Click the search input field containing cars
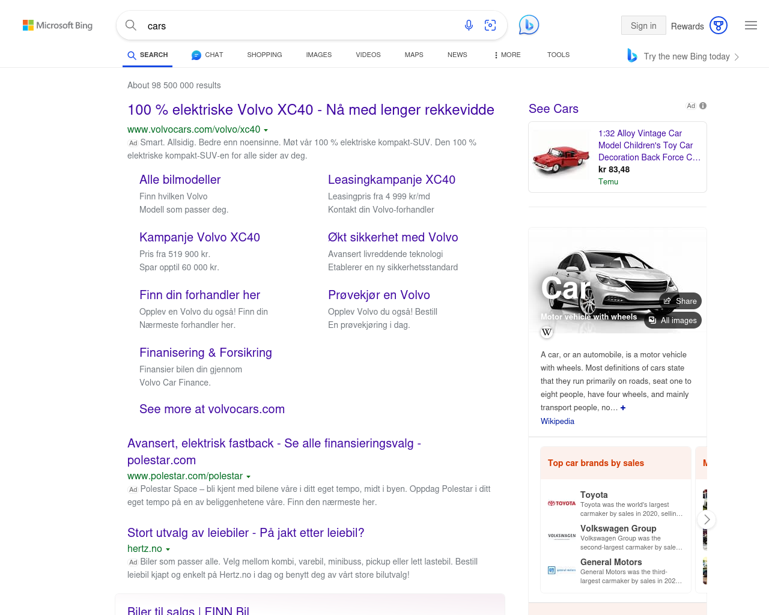Image resolution: width=769 pixels, height=615 pixels. coord(300,26)
